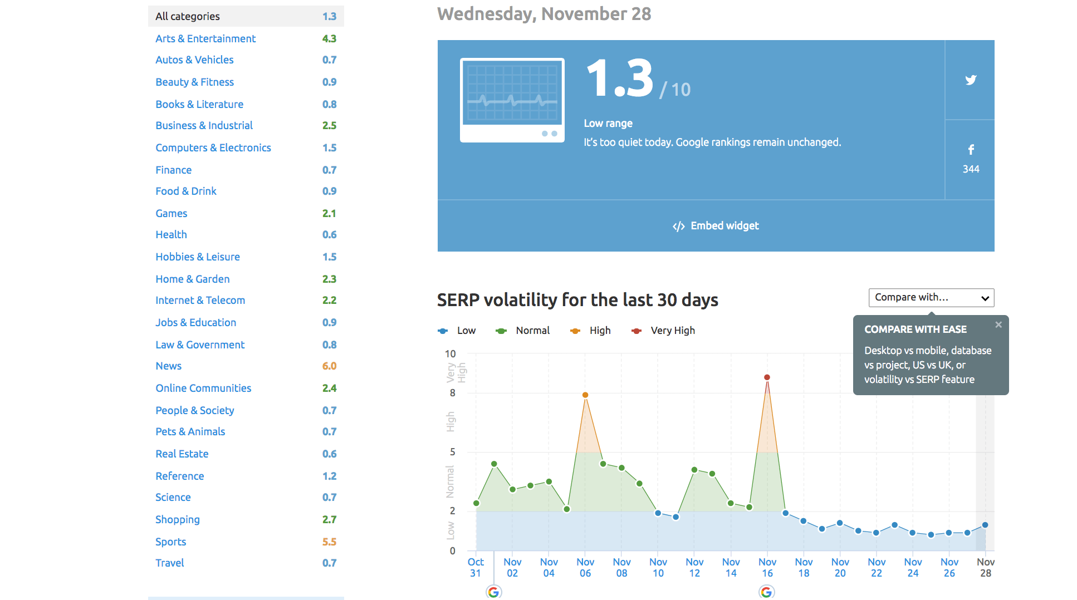The height and width of the screenshot is (600, 1077).
Task: Open the Sports category
Action: tap(170, 542)
